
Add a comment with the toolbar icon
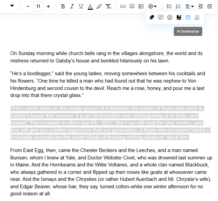point(132,6)
